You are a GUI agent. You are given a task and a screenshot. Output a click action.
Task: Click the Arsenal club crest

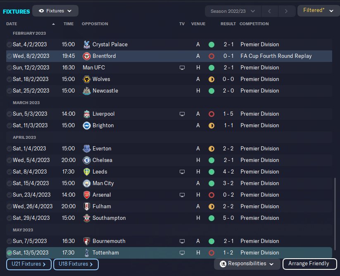[87, 195]
